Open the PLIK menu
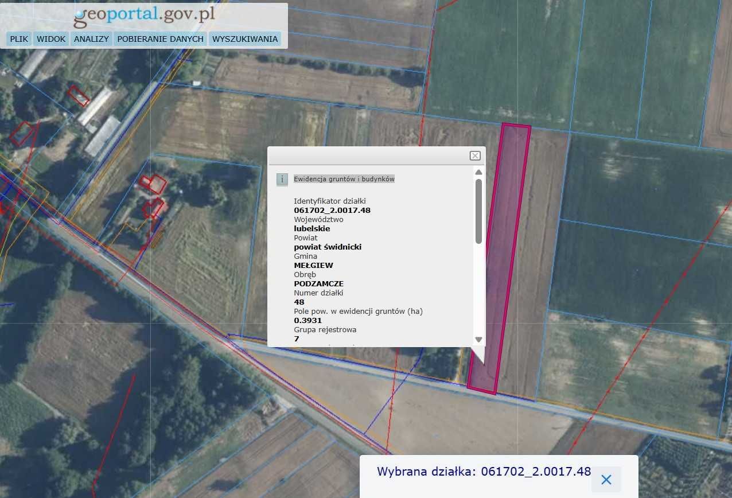The width and height of the screenshot is (732, 498). click(19, 39)
